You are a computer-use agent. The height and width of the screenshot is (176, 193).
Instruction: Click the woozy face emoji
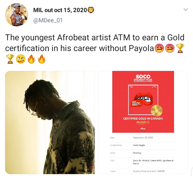pos(21,59)
